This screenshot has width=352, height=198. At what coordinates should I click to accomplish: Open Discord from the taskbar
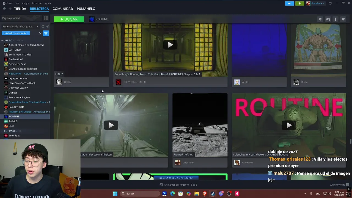[221, 194]
